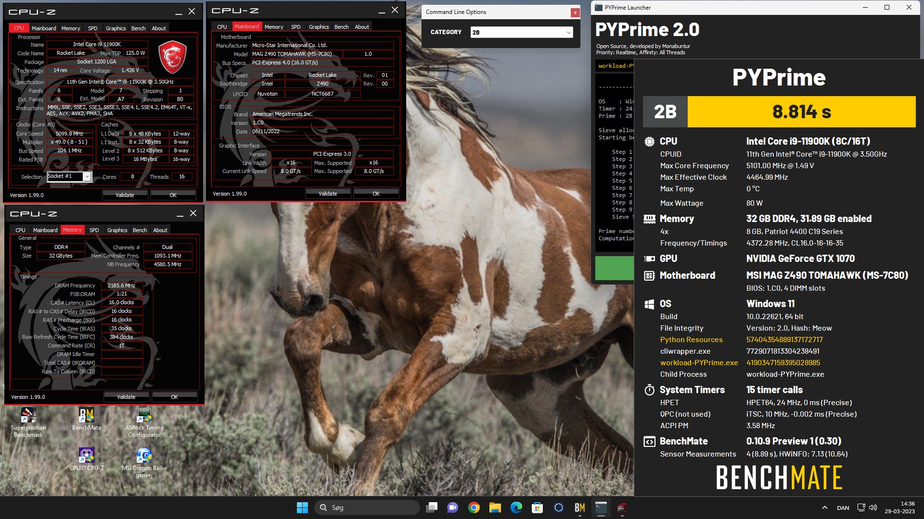The height and width of the screenshot is (519, 924).
Task: Launch ASRock Timing Configurator desktop icon
Action: pyautogui.click(x=144, y=422)
